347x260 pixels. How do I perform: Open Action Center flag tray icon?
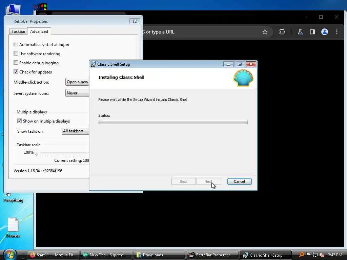coord(308,255)
